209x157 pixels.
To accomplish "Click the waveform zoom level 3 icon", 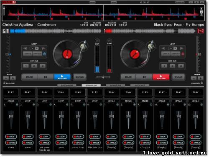I will pyautogui.click(x=201, y=15).
